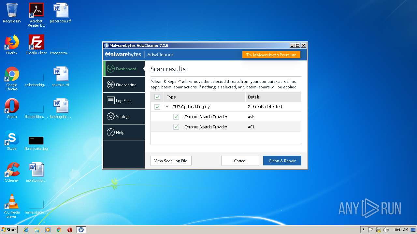Screen dimensions: 417x234
Task: Select monitoring... desktop document
Action: point(36,172)
